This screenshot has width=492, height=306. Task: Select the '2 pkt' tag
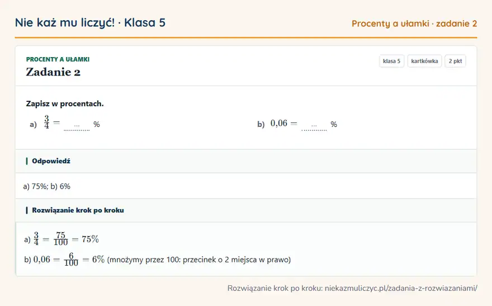(455, 61)
